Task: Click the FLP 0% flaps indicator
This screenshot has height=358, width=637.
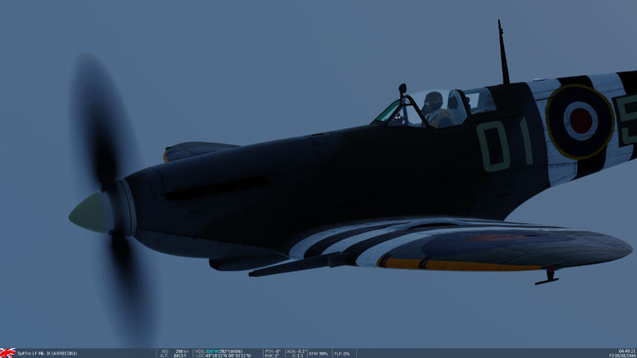Action: coord(342,353)
